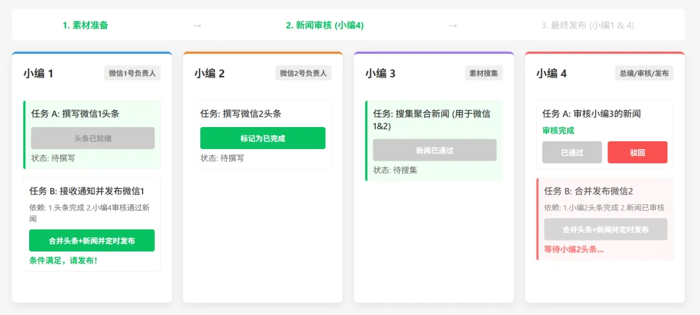Switch to the 2. 新闻审核 (小编4) step
Viewport: 700px width, 315px height.
tap(325, 25)
